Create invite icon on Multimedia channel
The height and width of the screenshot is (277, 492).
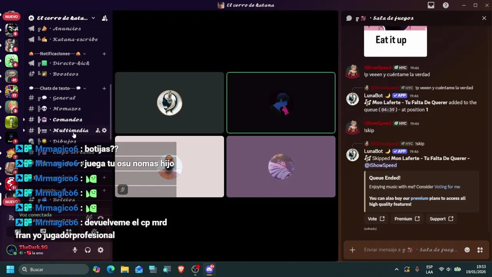[x=98, y=130]
